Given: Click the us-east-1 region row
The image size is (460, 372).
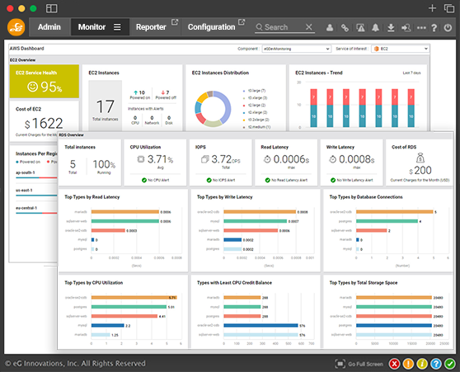Looking at the screenshot, I should tap(36, 192).
